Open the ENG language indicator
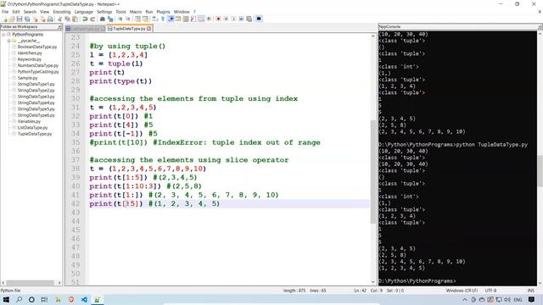 [x=518, y=299]
